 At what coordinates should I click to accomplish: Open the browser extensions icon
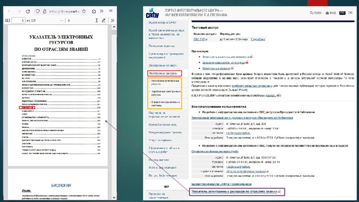(94, 11)
